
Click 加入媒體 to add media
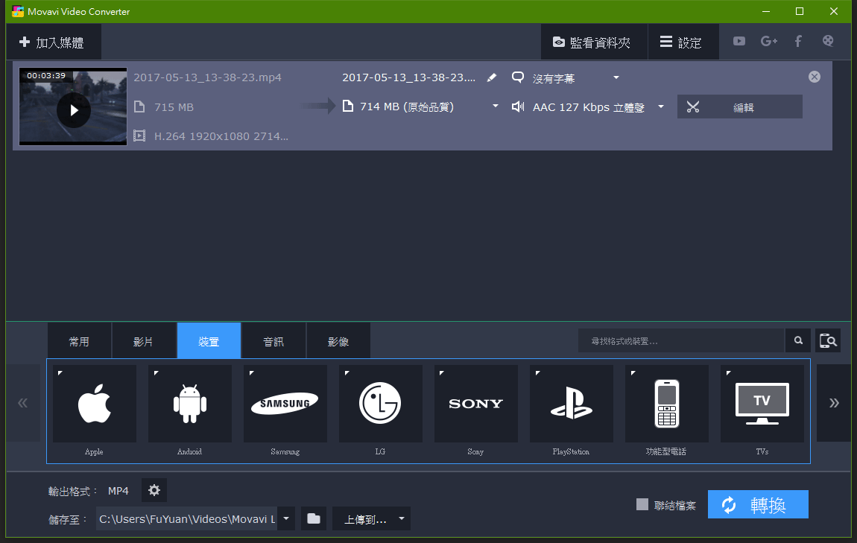point(52,42)
